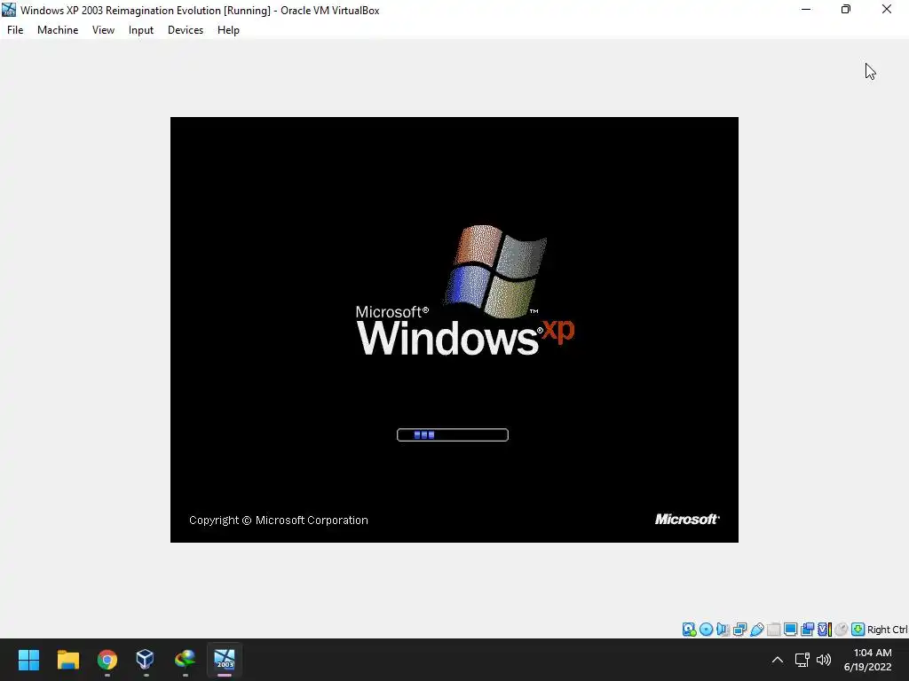Click the CPU virtualization status icon
This screenshot has width=909, height=681.
(825, 630)
